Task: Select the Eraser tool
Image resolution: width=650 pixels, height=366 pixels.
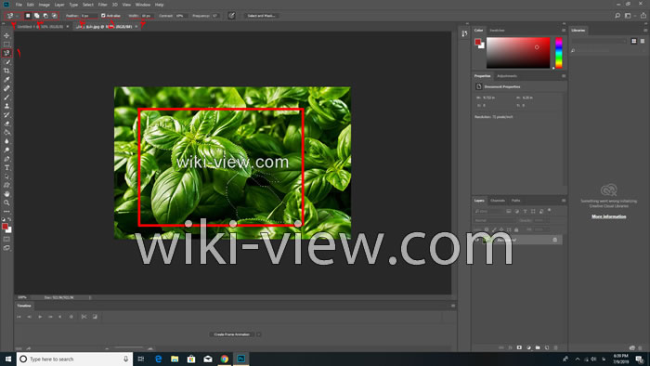Action: tap(6, 124)
